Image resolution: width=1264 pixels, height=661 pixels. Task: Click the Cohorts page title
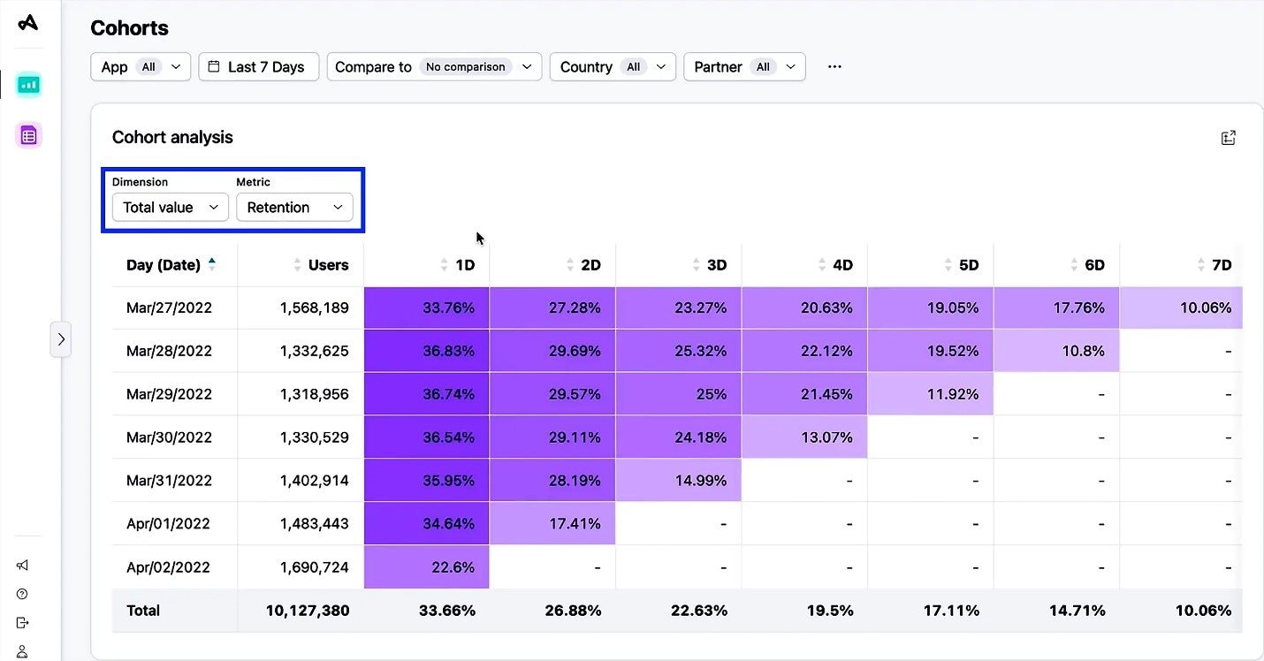coord(129,27)
